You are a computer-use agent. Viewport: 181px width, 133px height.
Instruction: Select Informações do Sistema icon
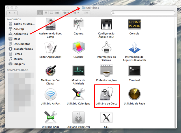coord(106,47)
